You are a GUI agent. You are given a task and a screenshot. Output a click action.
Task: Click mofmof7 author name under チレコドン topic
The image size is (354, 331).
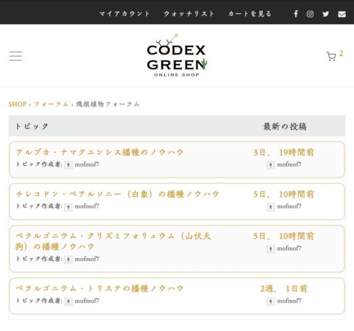[87, 206]
